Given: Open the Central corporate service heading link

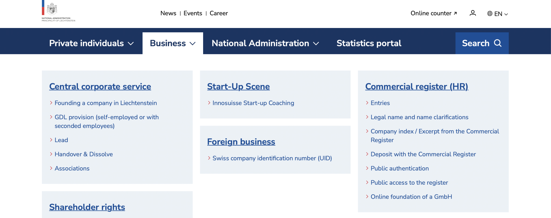Looking at the screenshot, I should click(100, 86).
